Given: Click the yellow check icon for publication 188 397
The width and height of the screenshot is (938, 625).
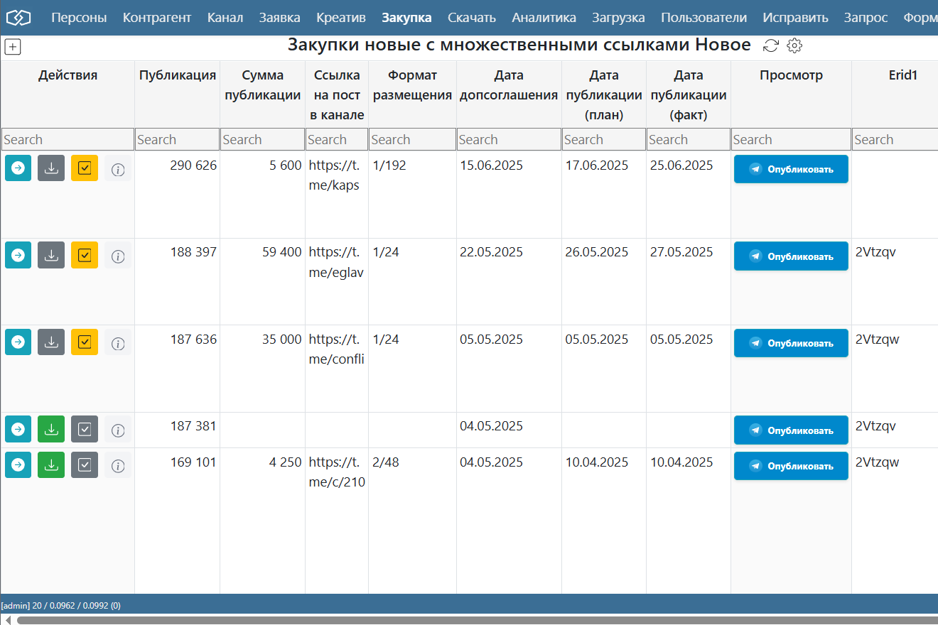Looking at the screenshot, I should click(85, 255).
